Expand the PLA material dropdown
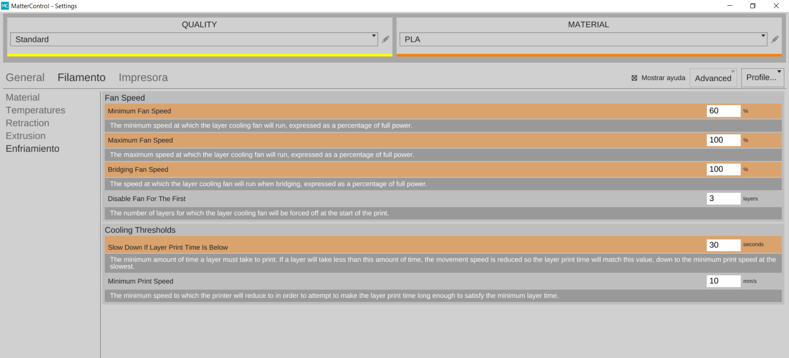The image size is (789, 358). (583, 39)
